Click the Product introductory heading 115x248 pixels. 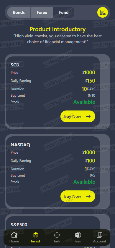tap(57, 29)
